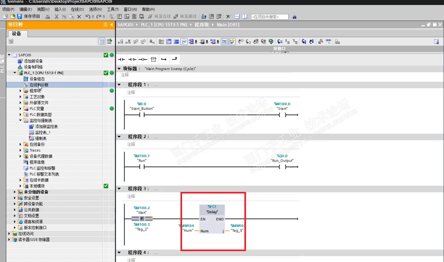The width and height of the screenshot is (444, 262).
Task: Expand the PLC 变量 folder
Action: (x=20, y=109)
